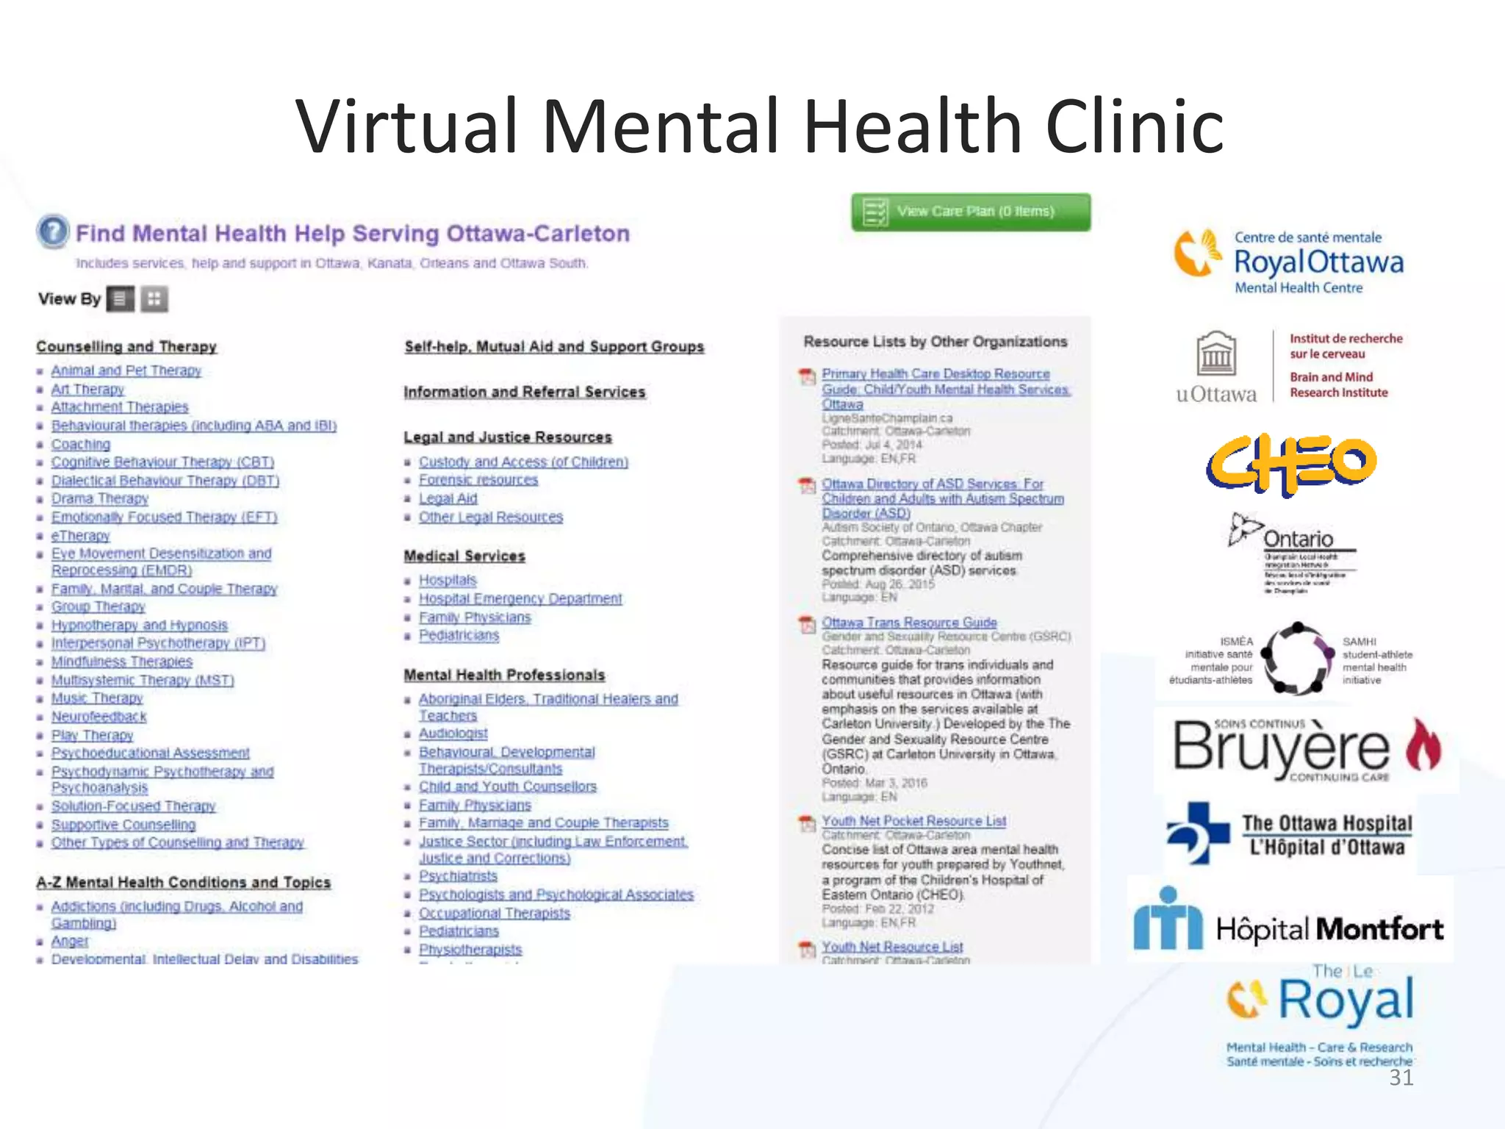Switch to list view icon beside View By
1505x1129 pixels.
pyautogui.click(x=121, y=299)
